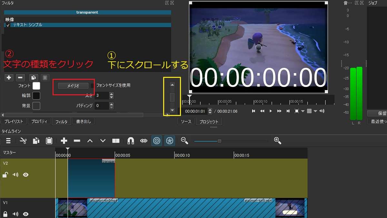The width and height of the screenshot is (387, 218).
Task: Paste a clip into the timeline
Action: (49, 140)
